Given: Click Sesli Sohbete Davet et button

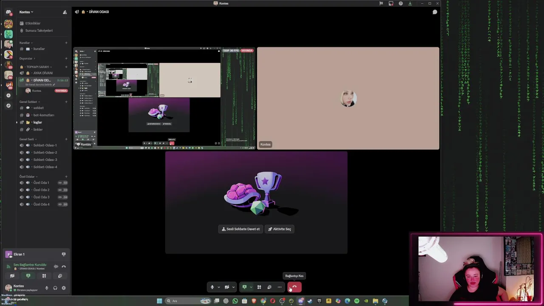Looking at the screenshot, I should click(x=241, y=229).
